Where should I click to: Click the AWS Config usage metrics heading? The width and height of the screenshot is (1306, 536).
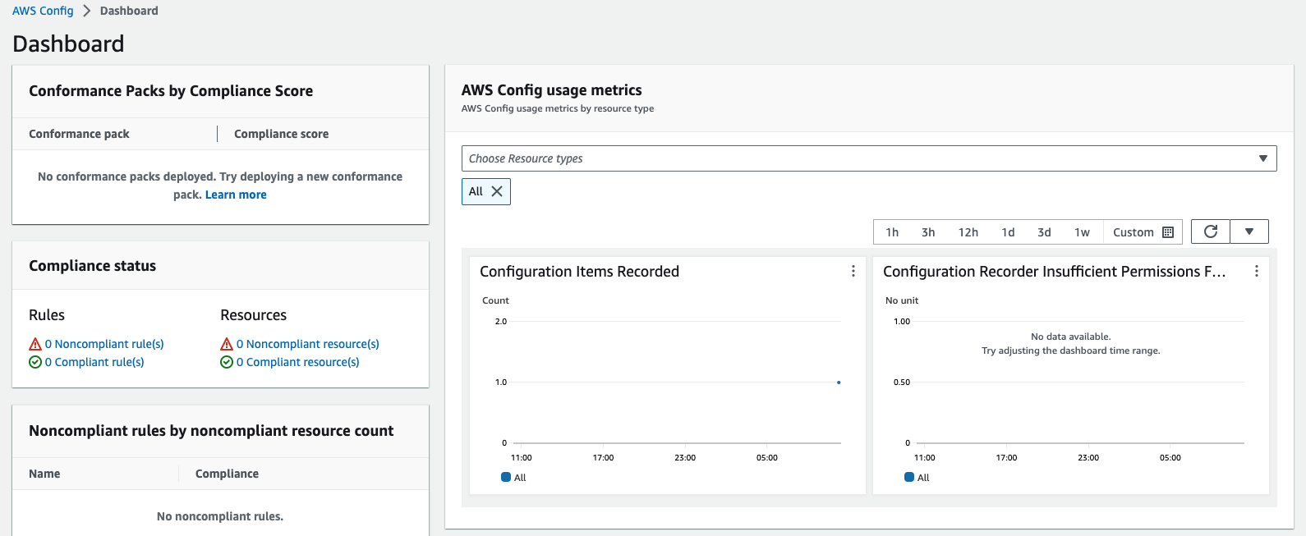[x=552, y=90]
